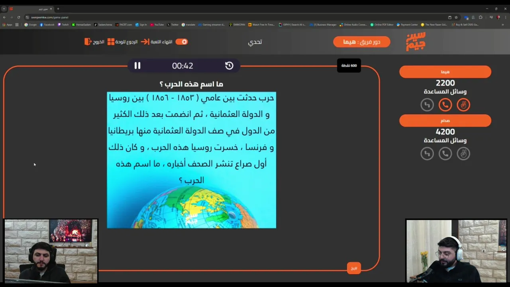510x287 pixels.
Task: Open the Apps bookmark shortcut
Action: point(8,25)
